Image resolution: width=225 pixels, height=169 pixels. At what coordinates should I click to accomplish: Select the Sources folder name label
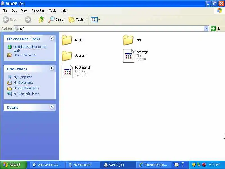coord(80,55)
